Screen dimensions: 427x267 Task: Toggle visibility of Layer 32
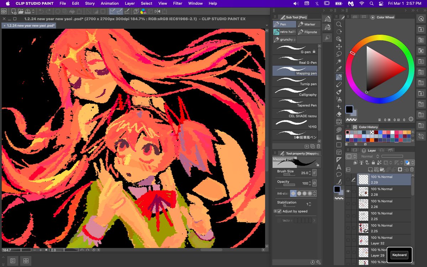pyautogui.click(x=348, y=240)
